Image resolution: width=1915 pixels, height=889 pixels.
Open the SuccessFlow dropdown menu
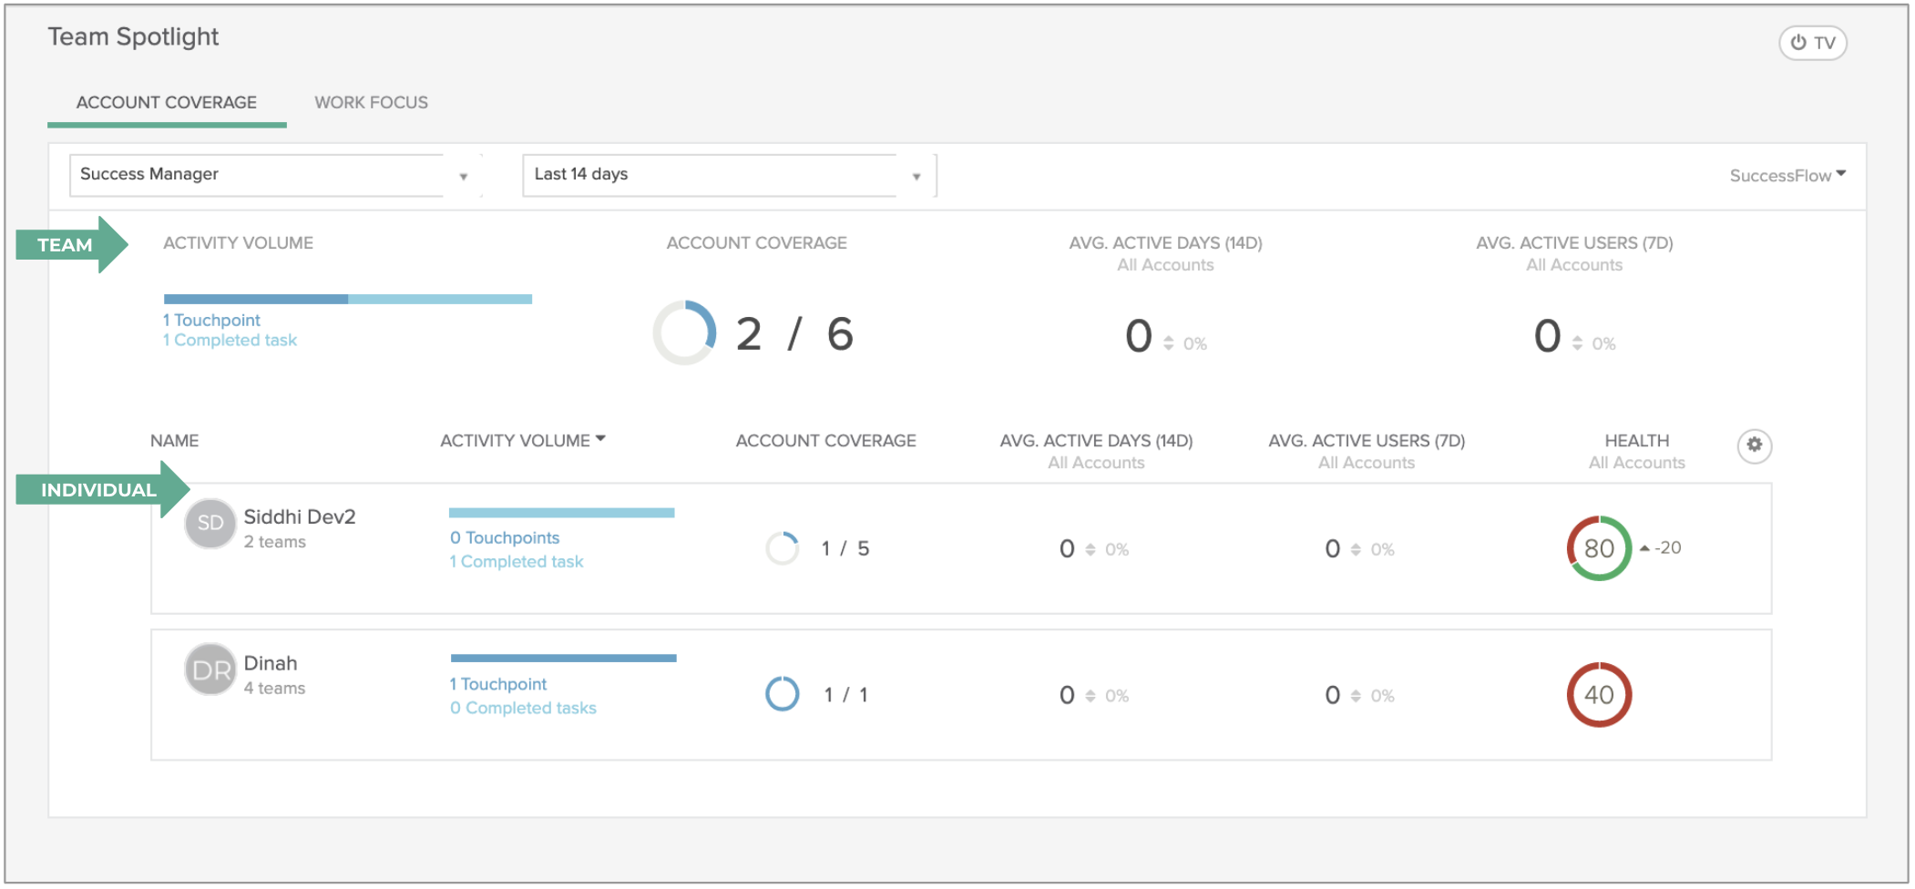[x=1787, y=175]
